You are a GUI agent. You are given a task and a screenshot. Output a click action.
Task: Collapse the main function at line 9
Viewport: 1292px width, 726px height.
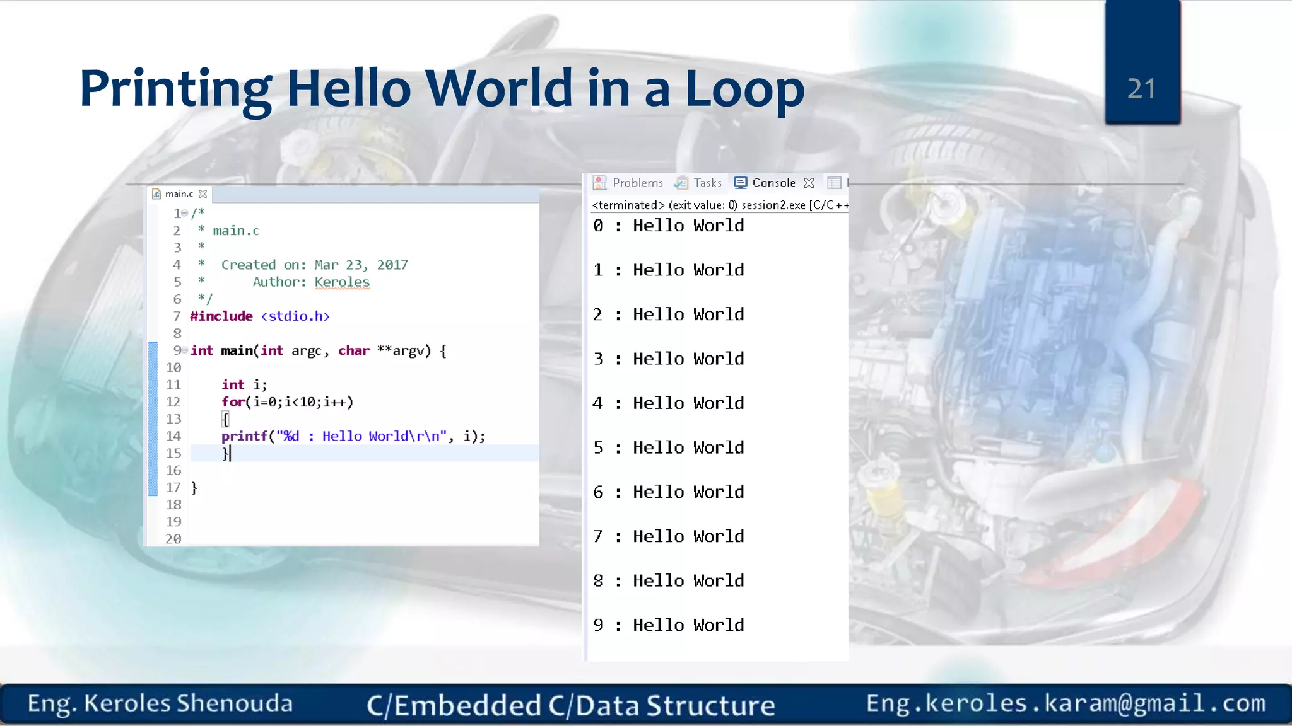coord(185,350)
